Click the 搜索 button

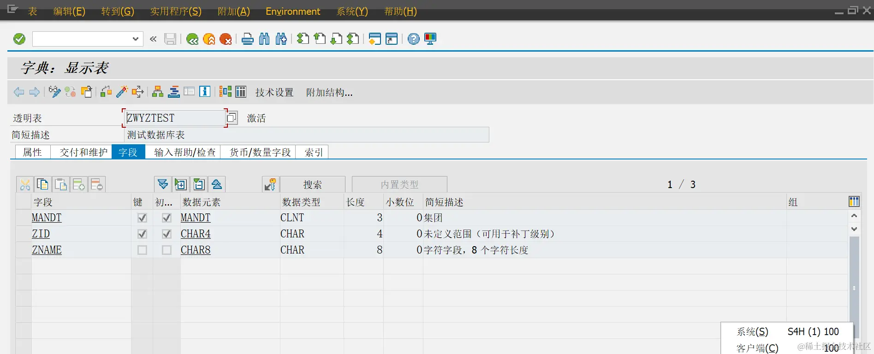(313, 185)
